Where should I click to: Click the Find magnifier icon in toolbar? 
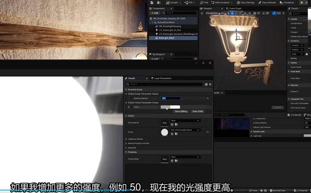[202, 2]
